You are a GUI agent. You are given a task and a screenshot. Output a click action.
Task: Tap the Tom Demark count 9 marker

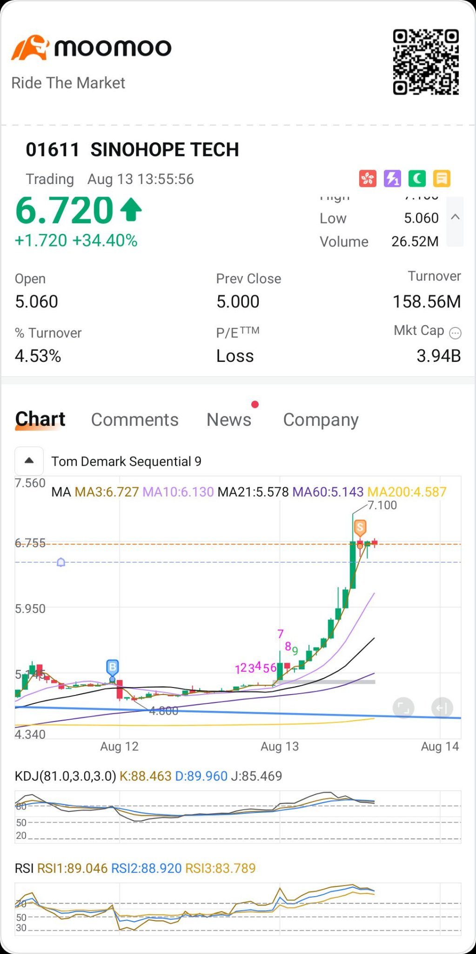(295, 651)
